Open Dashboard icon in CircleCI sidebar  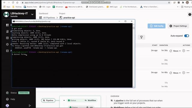click(7, 25)
